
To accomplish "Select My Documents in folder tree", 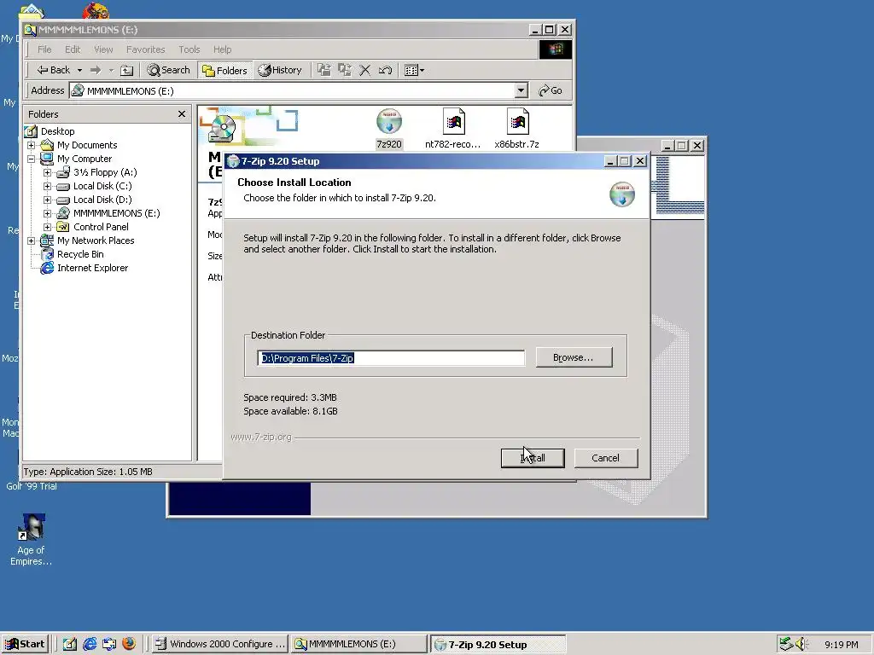I will click(87, 145).
